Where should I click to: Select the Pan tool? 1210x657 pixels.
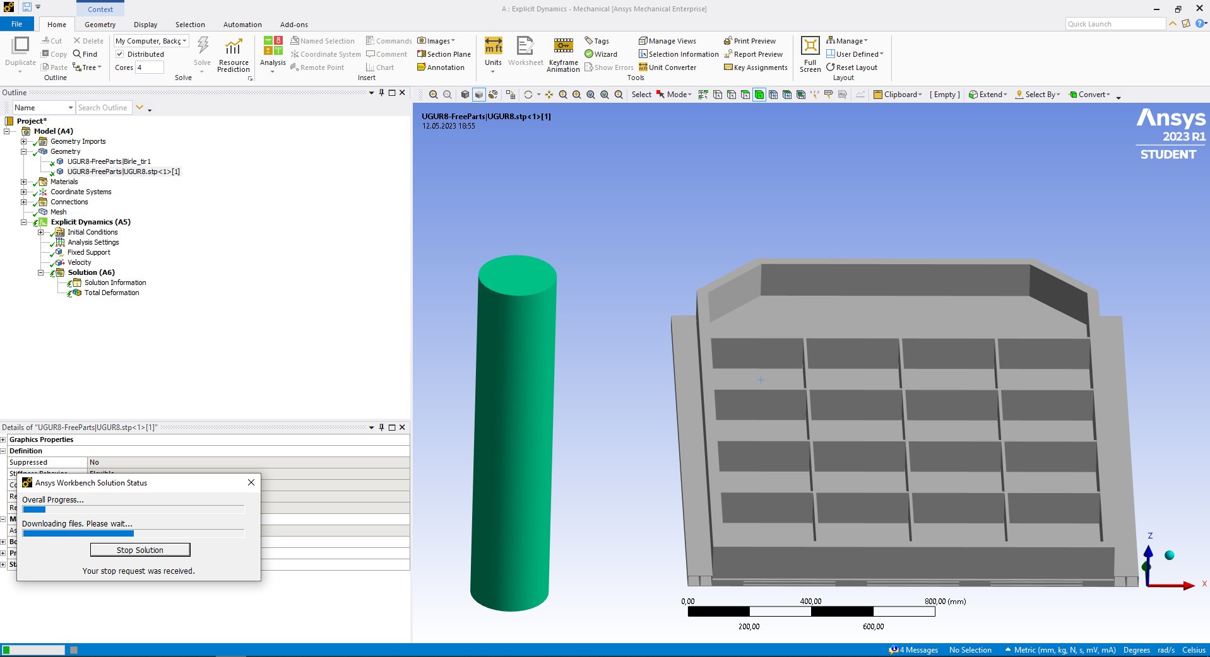click(x=549, y=95)
